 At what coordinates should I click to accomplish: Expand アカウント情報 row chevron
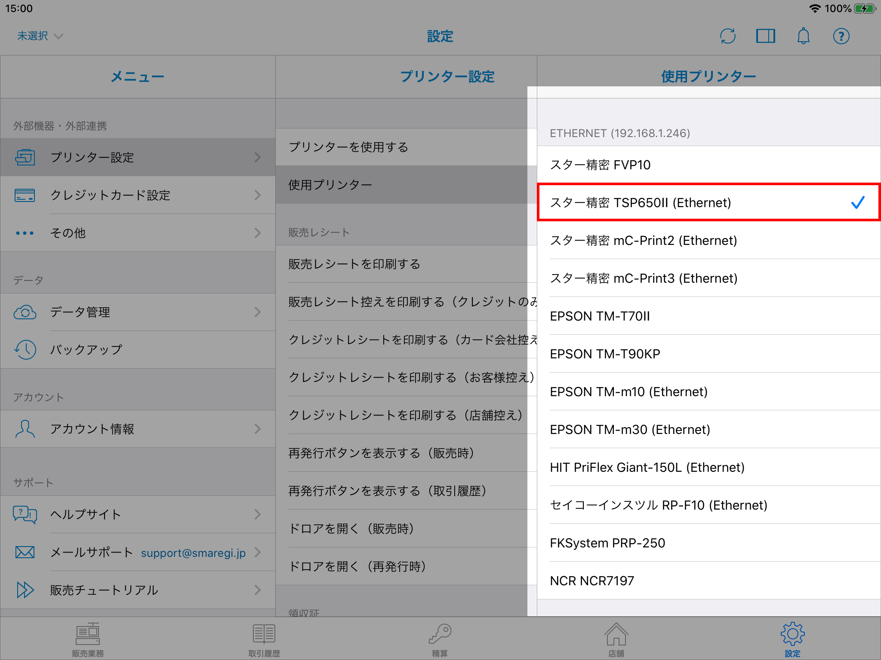pos(258,429)
